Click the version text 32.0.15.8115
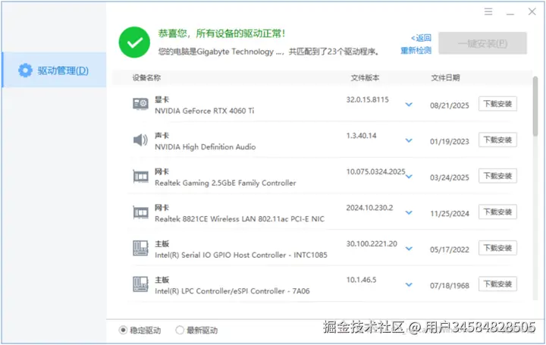This screenshot has width=546, height=345. coord(367,100)
